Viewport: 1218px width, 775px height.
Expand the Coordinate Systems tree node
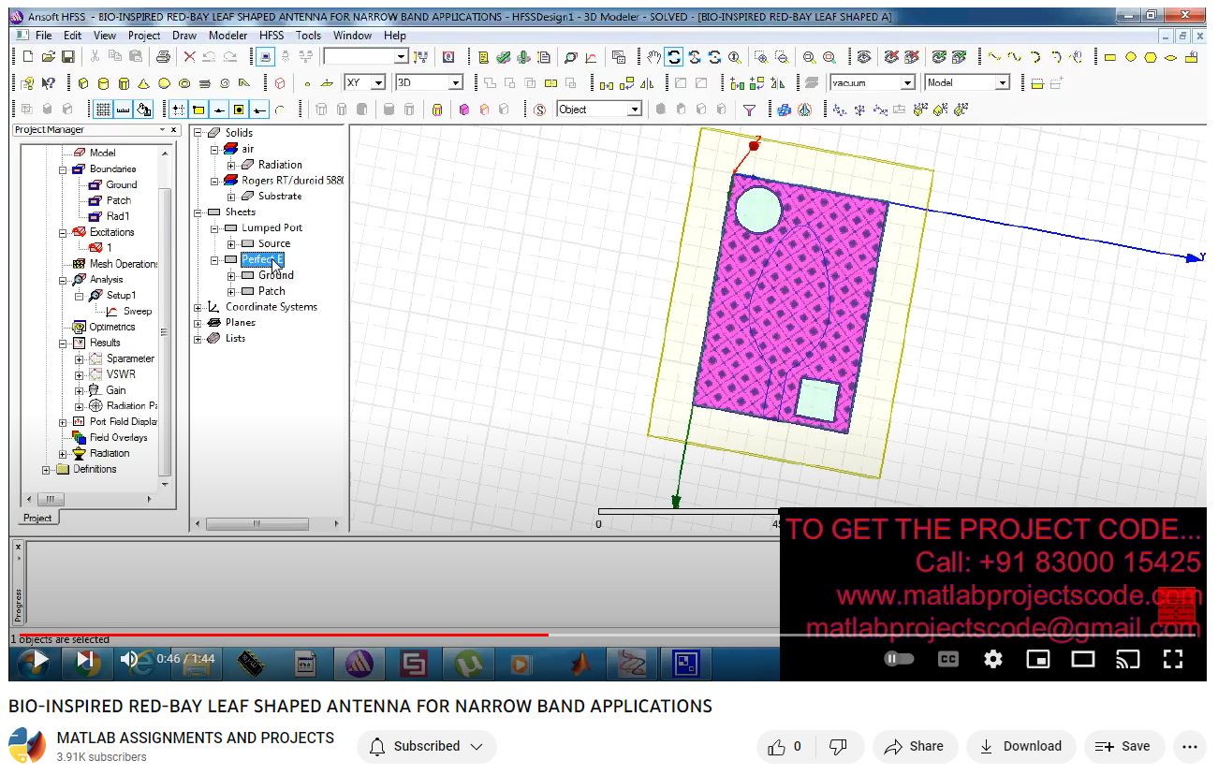198,307
